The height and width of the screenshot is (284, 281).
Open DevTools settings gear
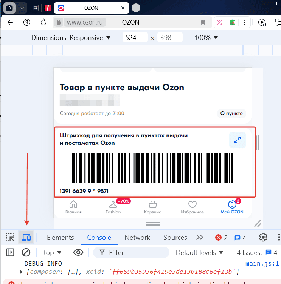(x=263, y=237)
